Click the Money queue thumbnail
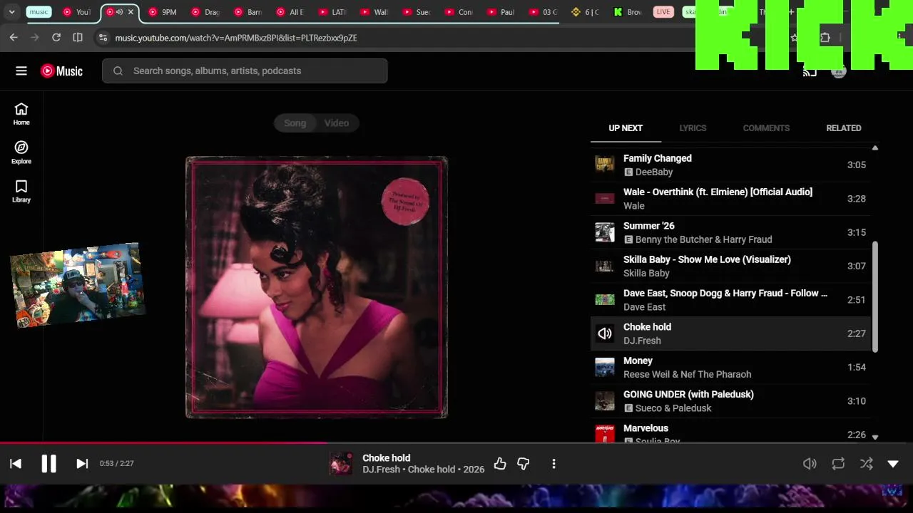Image resolution: width=913 pixels, height=513 pixels. click(605, 367)
